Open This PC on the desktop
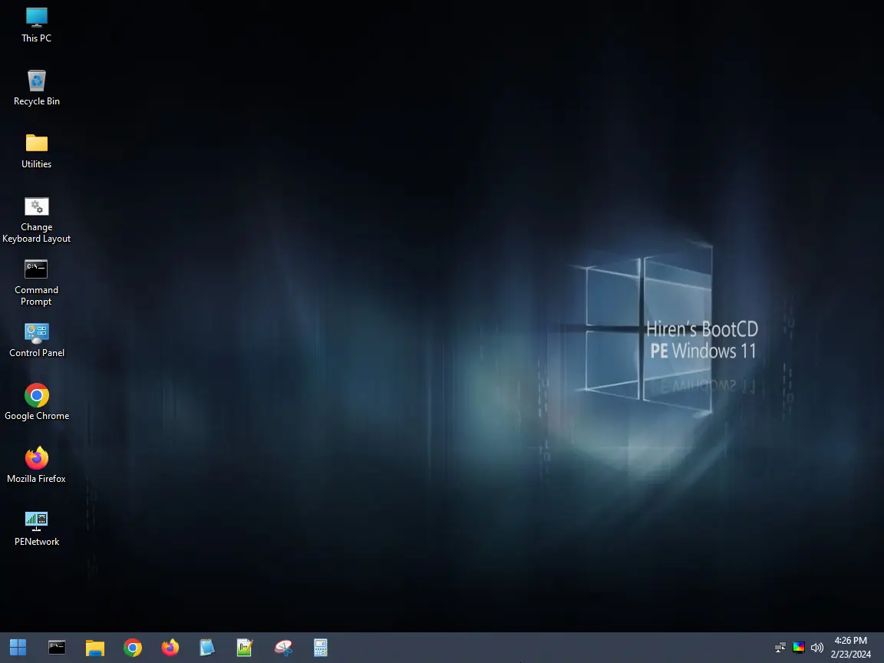Image resolution: width=884 pixels, height=663 pixels. point(36,21)
